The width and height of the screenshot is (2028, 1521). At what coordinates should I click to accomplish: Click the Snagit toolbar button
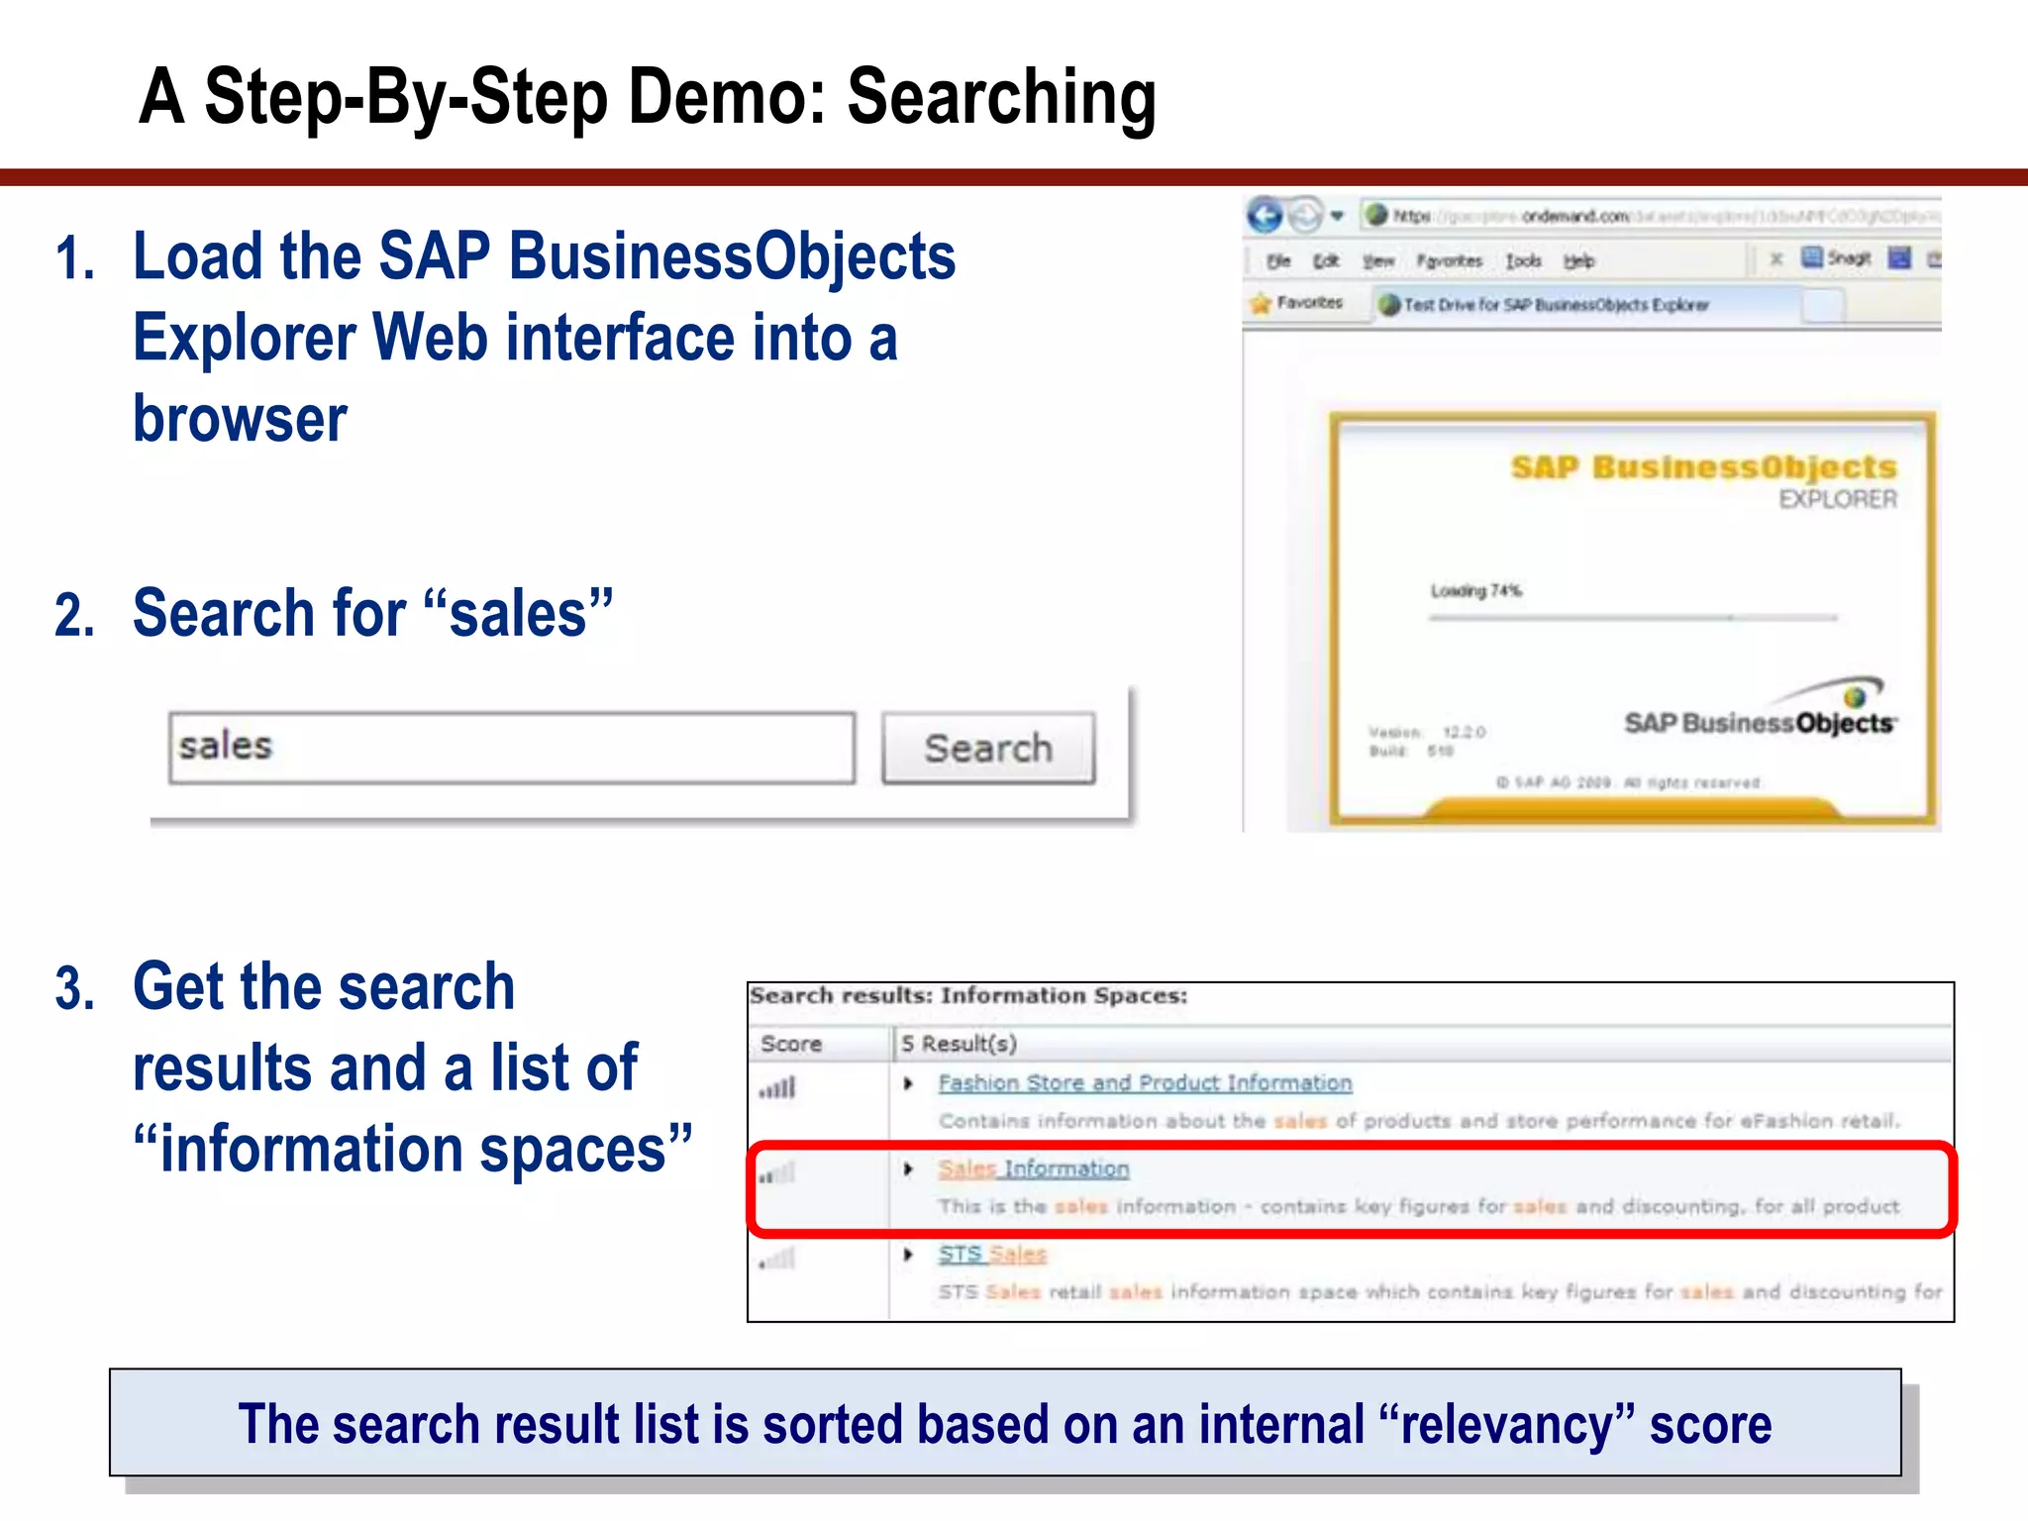tap(1835, 258)
